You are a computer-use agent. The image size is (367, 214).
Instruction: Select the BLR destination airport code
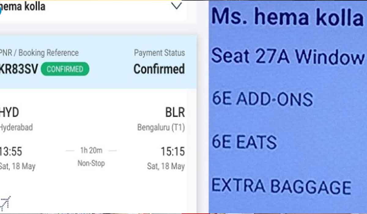coord(175,113)
